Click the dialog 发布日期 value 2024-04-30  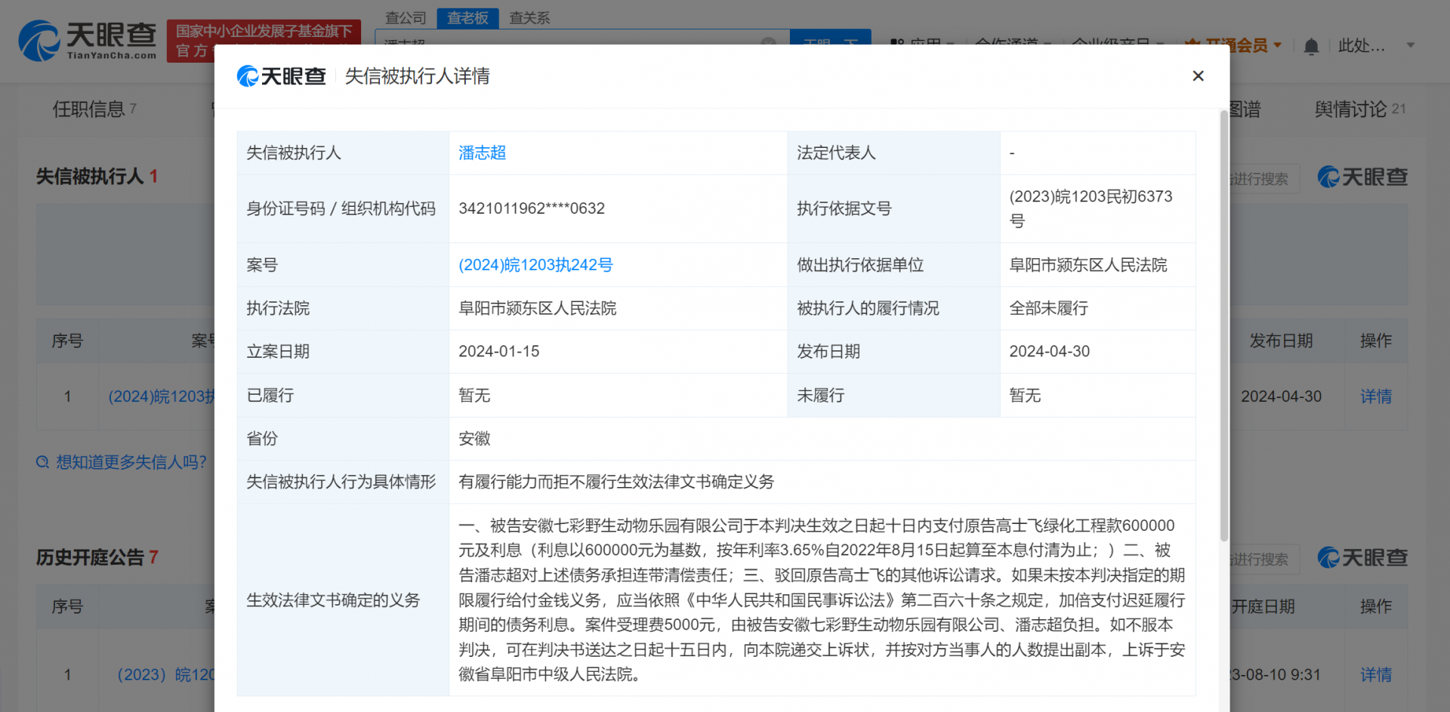coord(1049,352)
